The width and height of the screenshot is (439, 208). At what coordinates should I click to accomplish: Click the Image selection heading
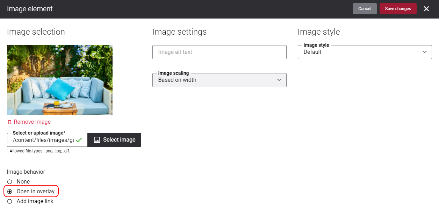36,32
